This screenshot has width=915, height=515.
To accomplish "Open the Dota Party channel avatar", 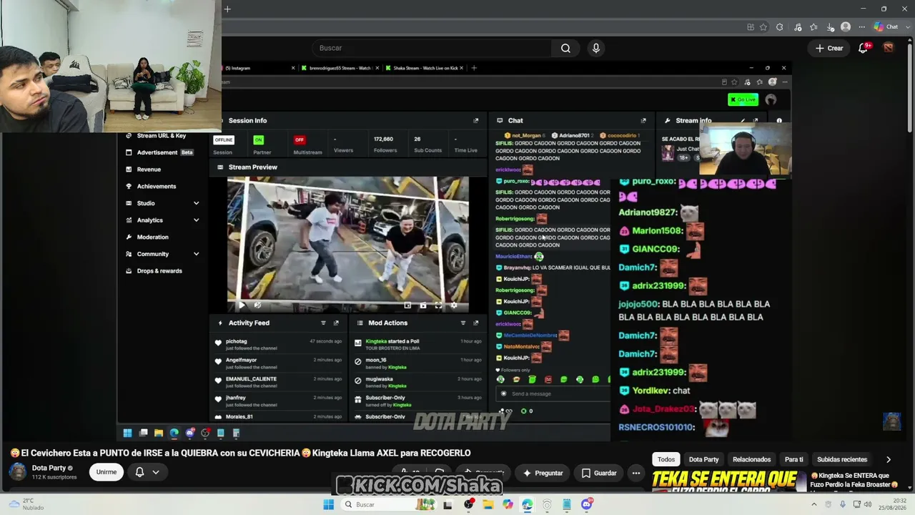I will click(x=18, y=472).
